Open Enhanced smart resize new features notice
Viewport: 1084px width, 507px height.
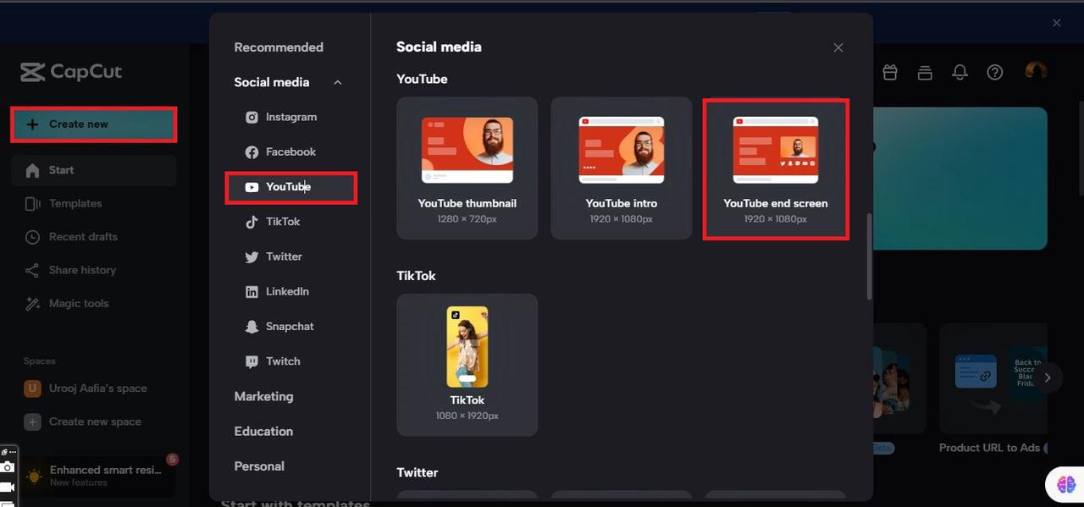(98, 476)
